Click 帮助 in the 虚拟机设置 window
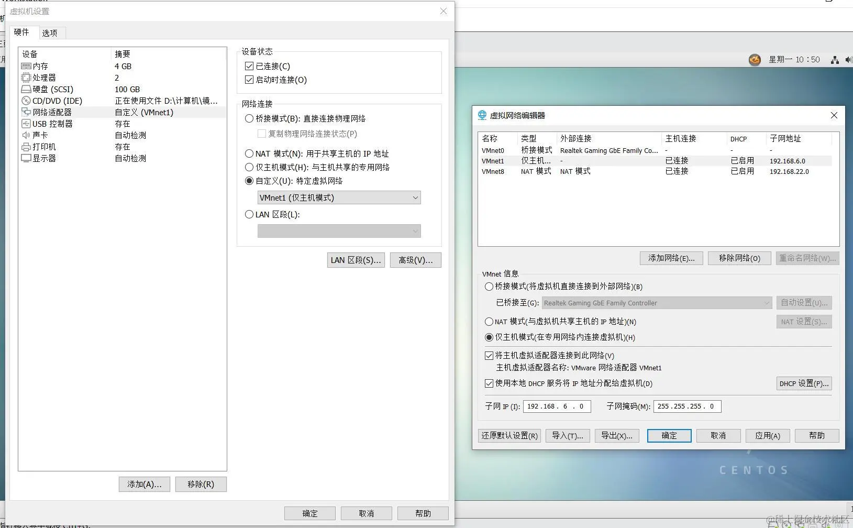 [x=423, y=513]
